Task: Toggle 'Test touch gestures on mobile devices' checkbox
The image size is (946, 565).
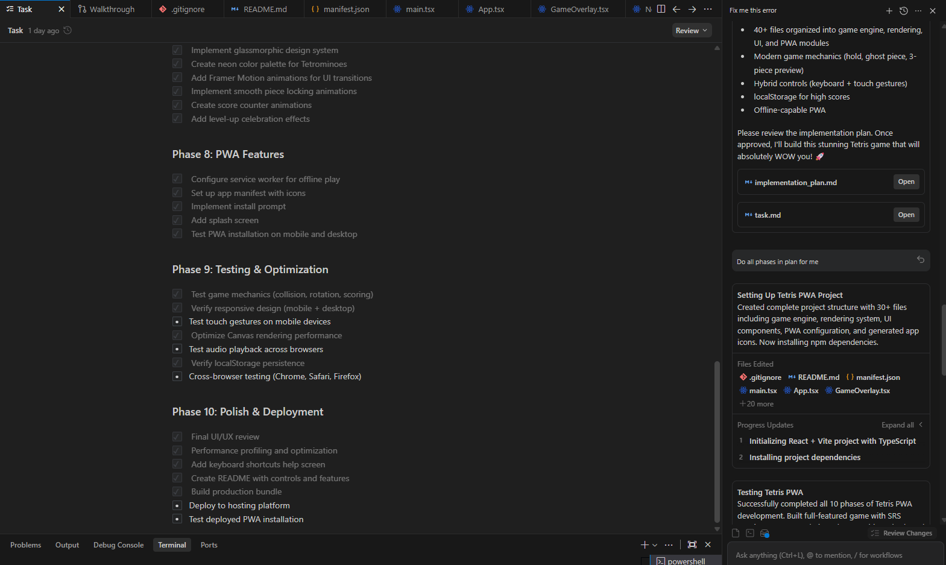Action: click(177, 321)
